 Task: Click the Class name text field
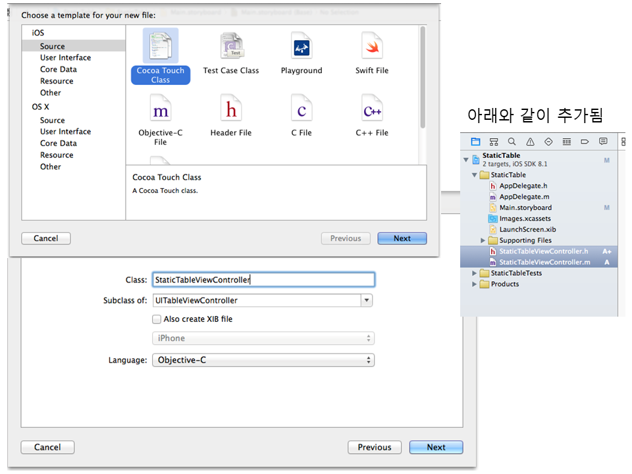tap(263, 280)
